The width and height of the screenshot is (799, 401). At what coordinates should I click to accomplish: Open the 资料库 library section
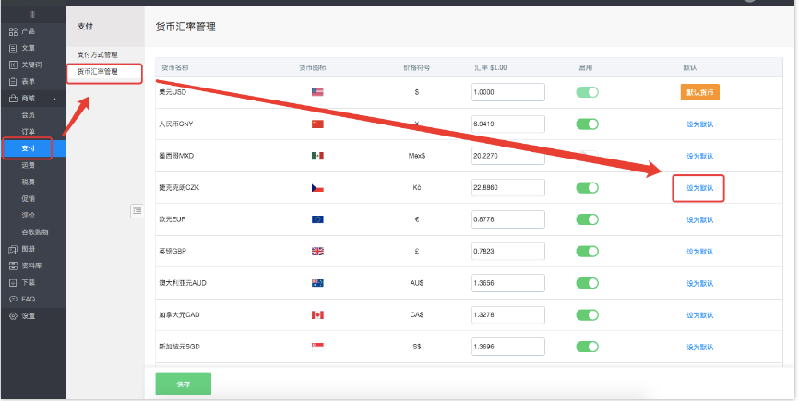click(x=30, y=265)
